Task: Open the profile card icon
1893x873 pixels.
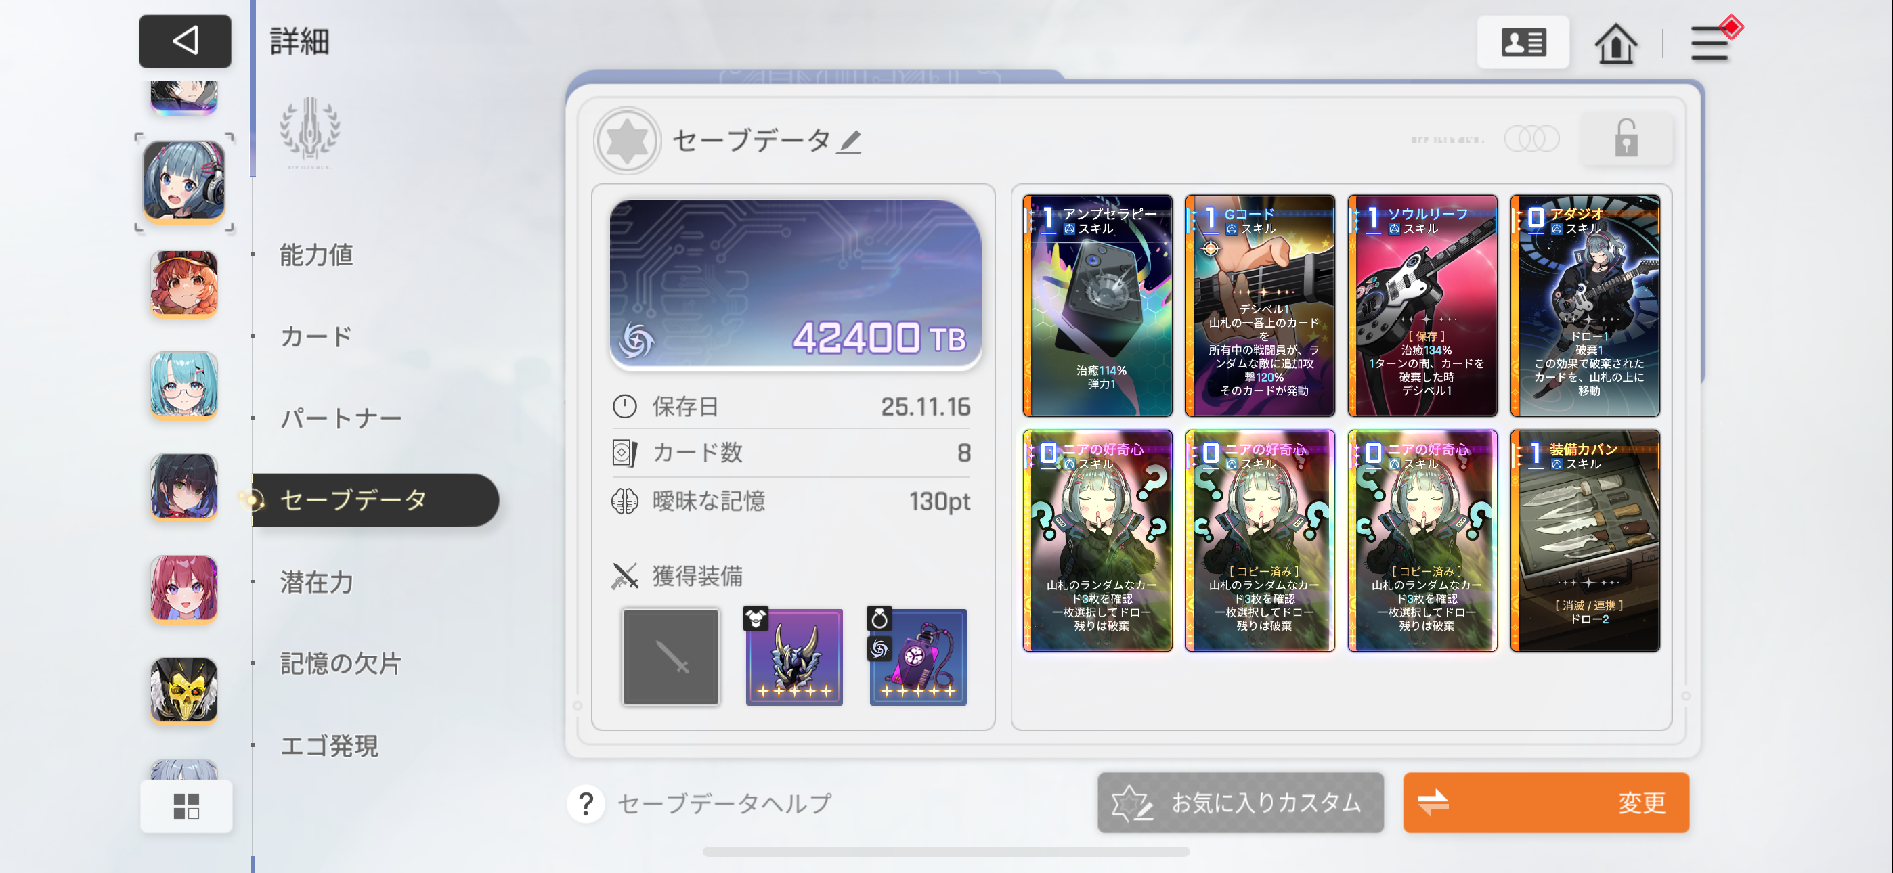Action: (x=1523, y=43)
